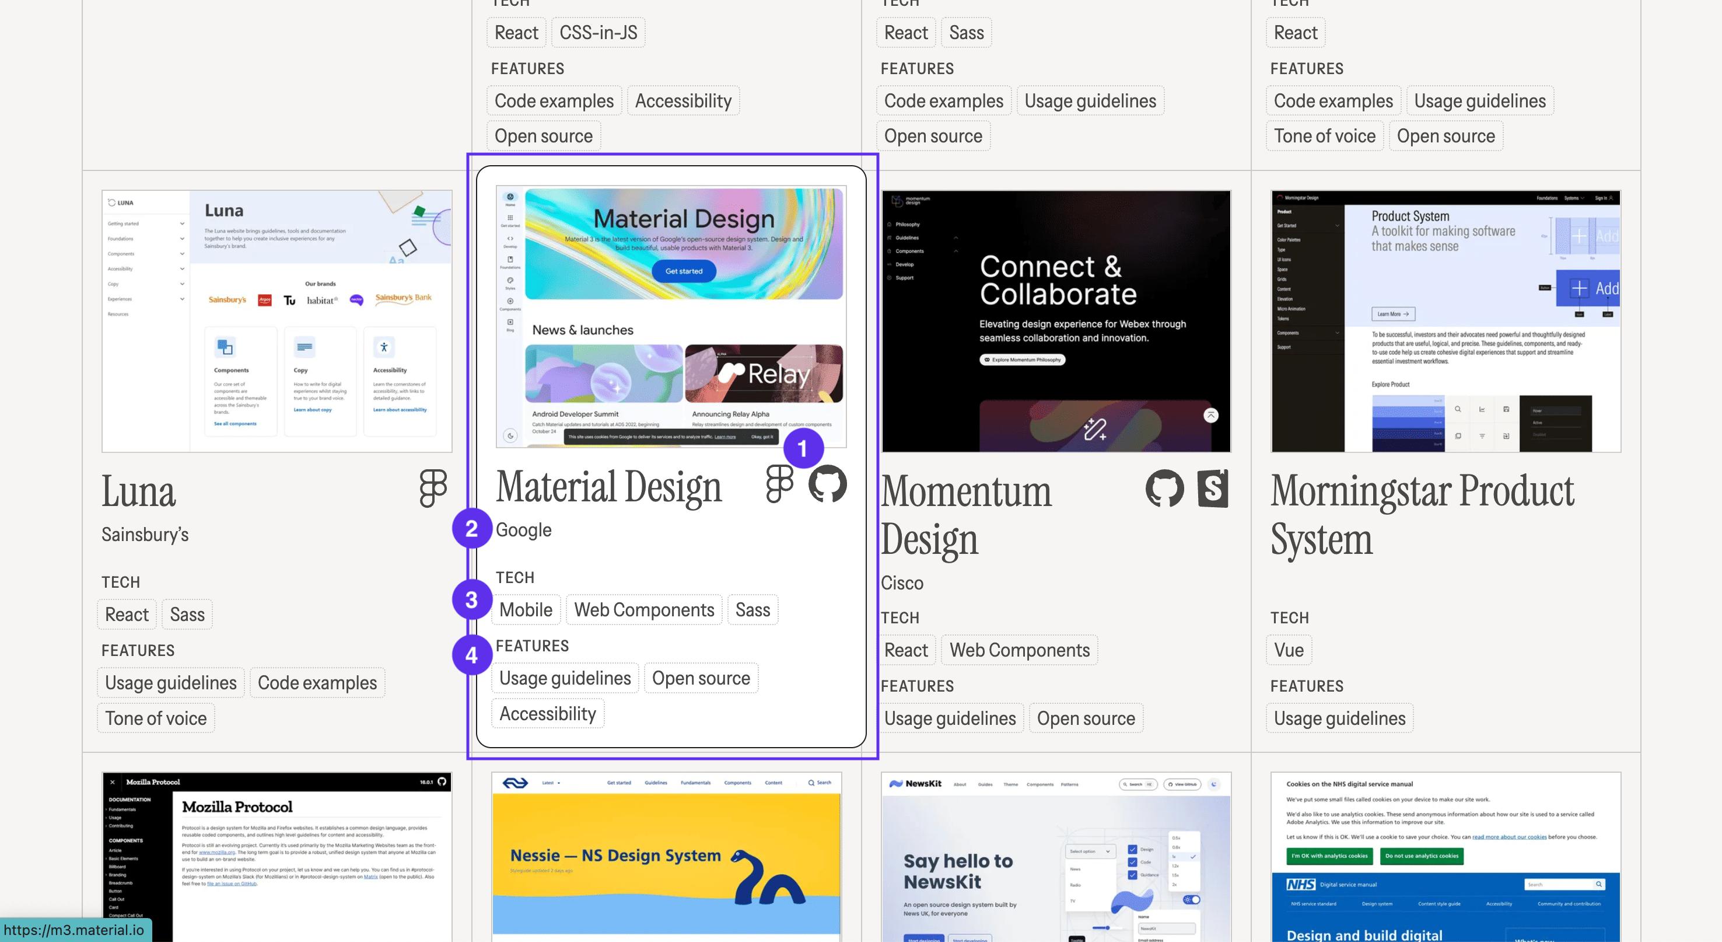The height and width of the screenshot is (942, 1722).
Task: Click the Luna title link
Action: point(138,491)
